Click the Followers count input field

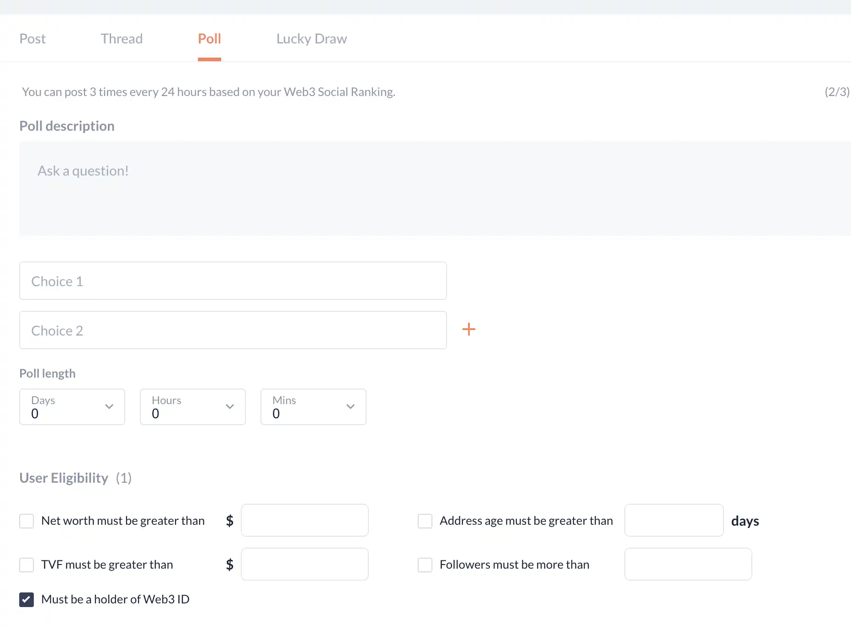click(x=688, y=565)
